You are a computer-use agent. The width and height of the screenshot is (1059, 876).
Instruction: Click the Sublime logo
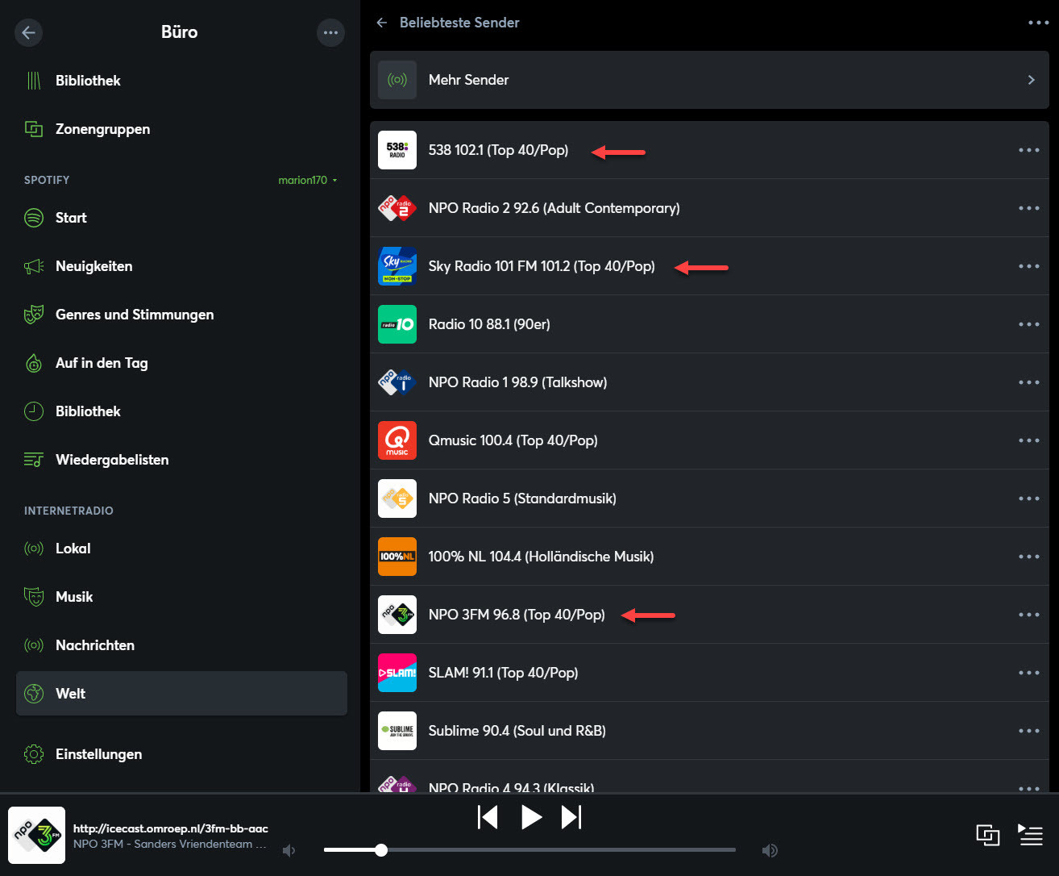397,731
